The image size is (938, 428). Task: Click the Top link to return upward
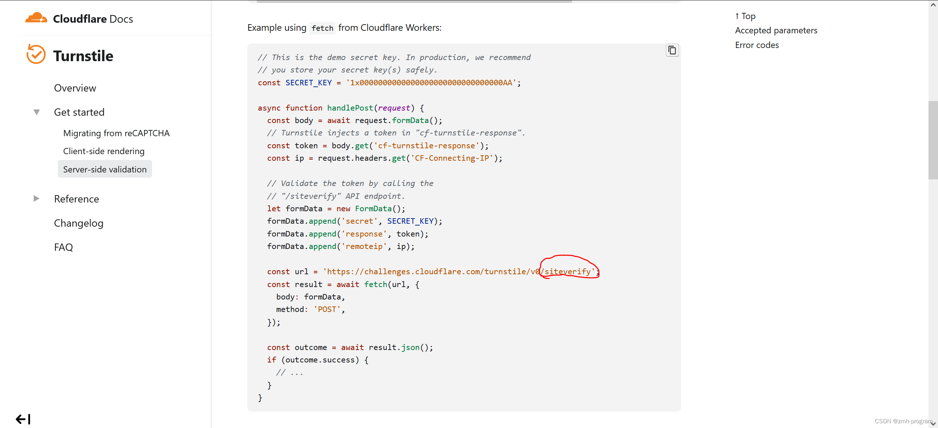[745, 16]
